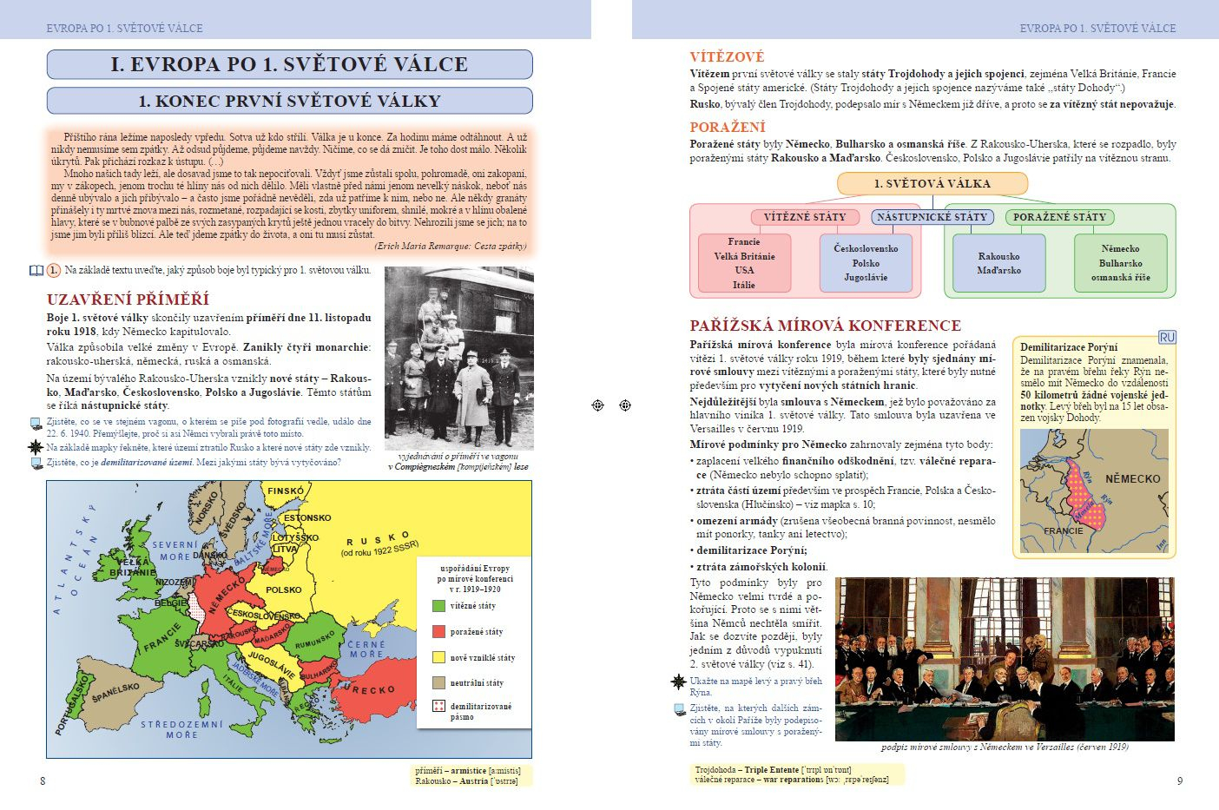Click computer icon beside 'Zjistěte, co se ve stejném vagonu'
Image resolution: width=1219 pixels, height=810 pixels.
(x=36, y=424)
